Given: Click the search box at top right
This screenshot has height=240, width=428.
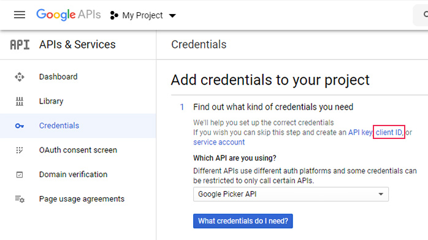Looking at the screenshot, I should tap(421, 15).
